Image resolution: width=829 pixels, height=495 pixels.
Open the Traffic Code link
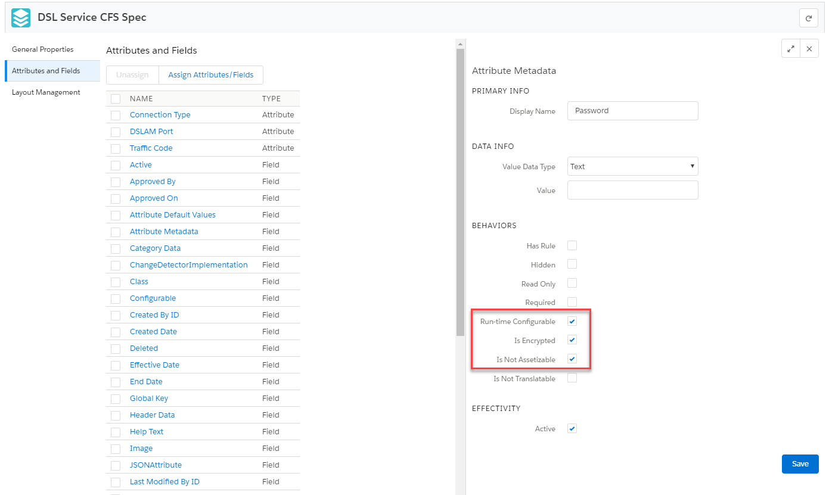[151, 148]
